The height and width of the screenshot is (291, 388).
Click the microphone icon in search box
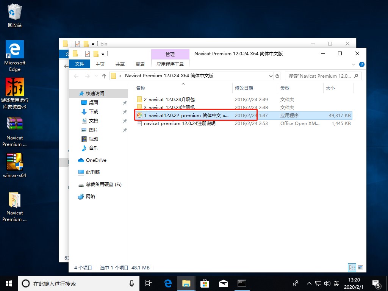[x=131, y=283]
